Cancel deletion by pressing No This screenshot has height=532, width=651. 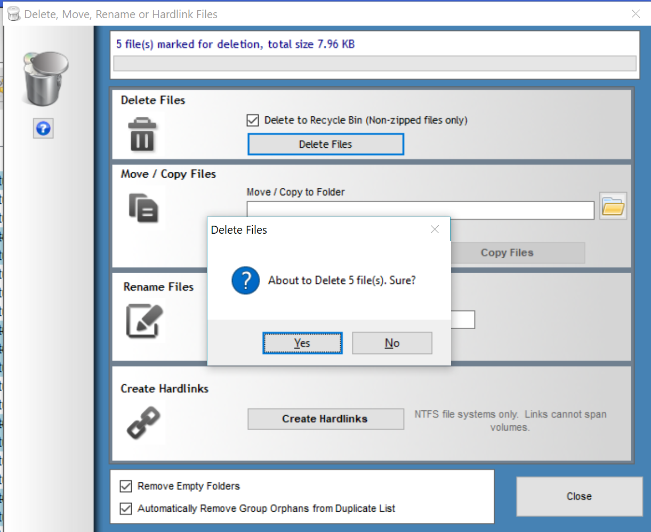(x=392, y=343)
